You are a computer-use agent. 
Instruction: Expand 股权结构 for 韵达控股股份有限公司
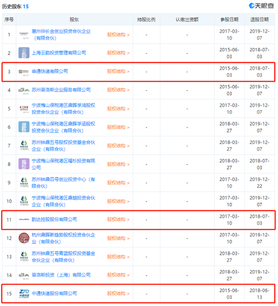coord(118,220)
